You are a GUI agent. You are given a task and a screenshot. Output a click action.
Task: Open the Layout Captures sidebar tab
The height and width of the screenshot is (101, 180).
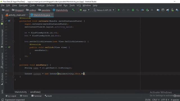click(x=2, y=61)
